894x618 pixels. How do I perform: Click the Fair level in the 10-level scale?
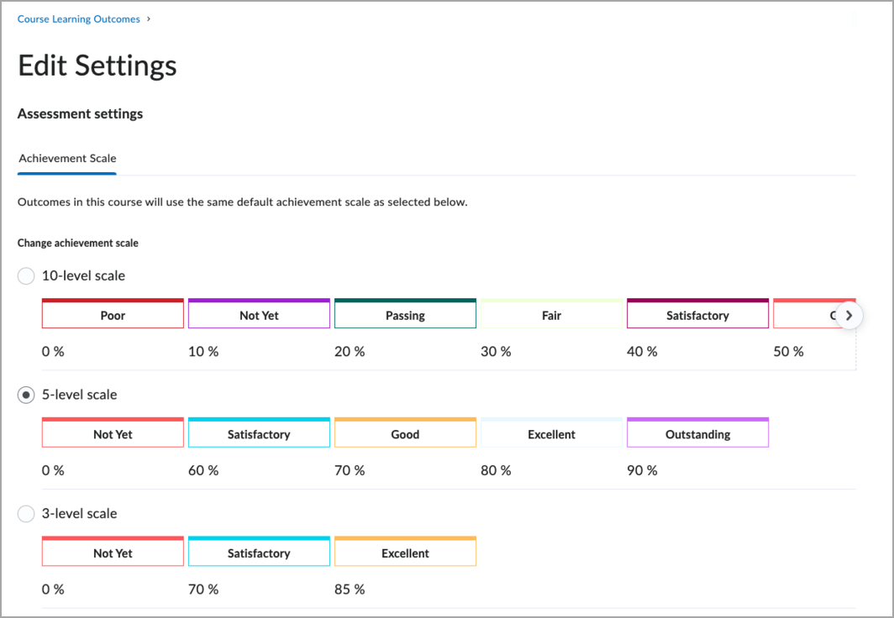[551, 315]
